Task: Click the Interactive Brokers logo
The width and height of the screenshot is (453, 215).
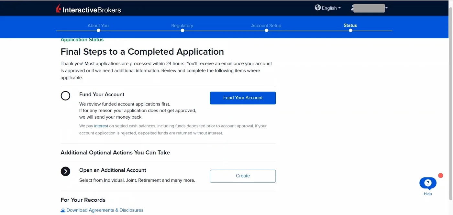Action: [x=88, y=9]
